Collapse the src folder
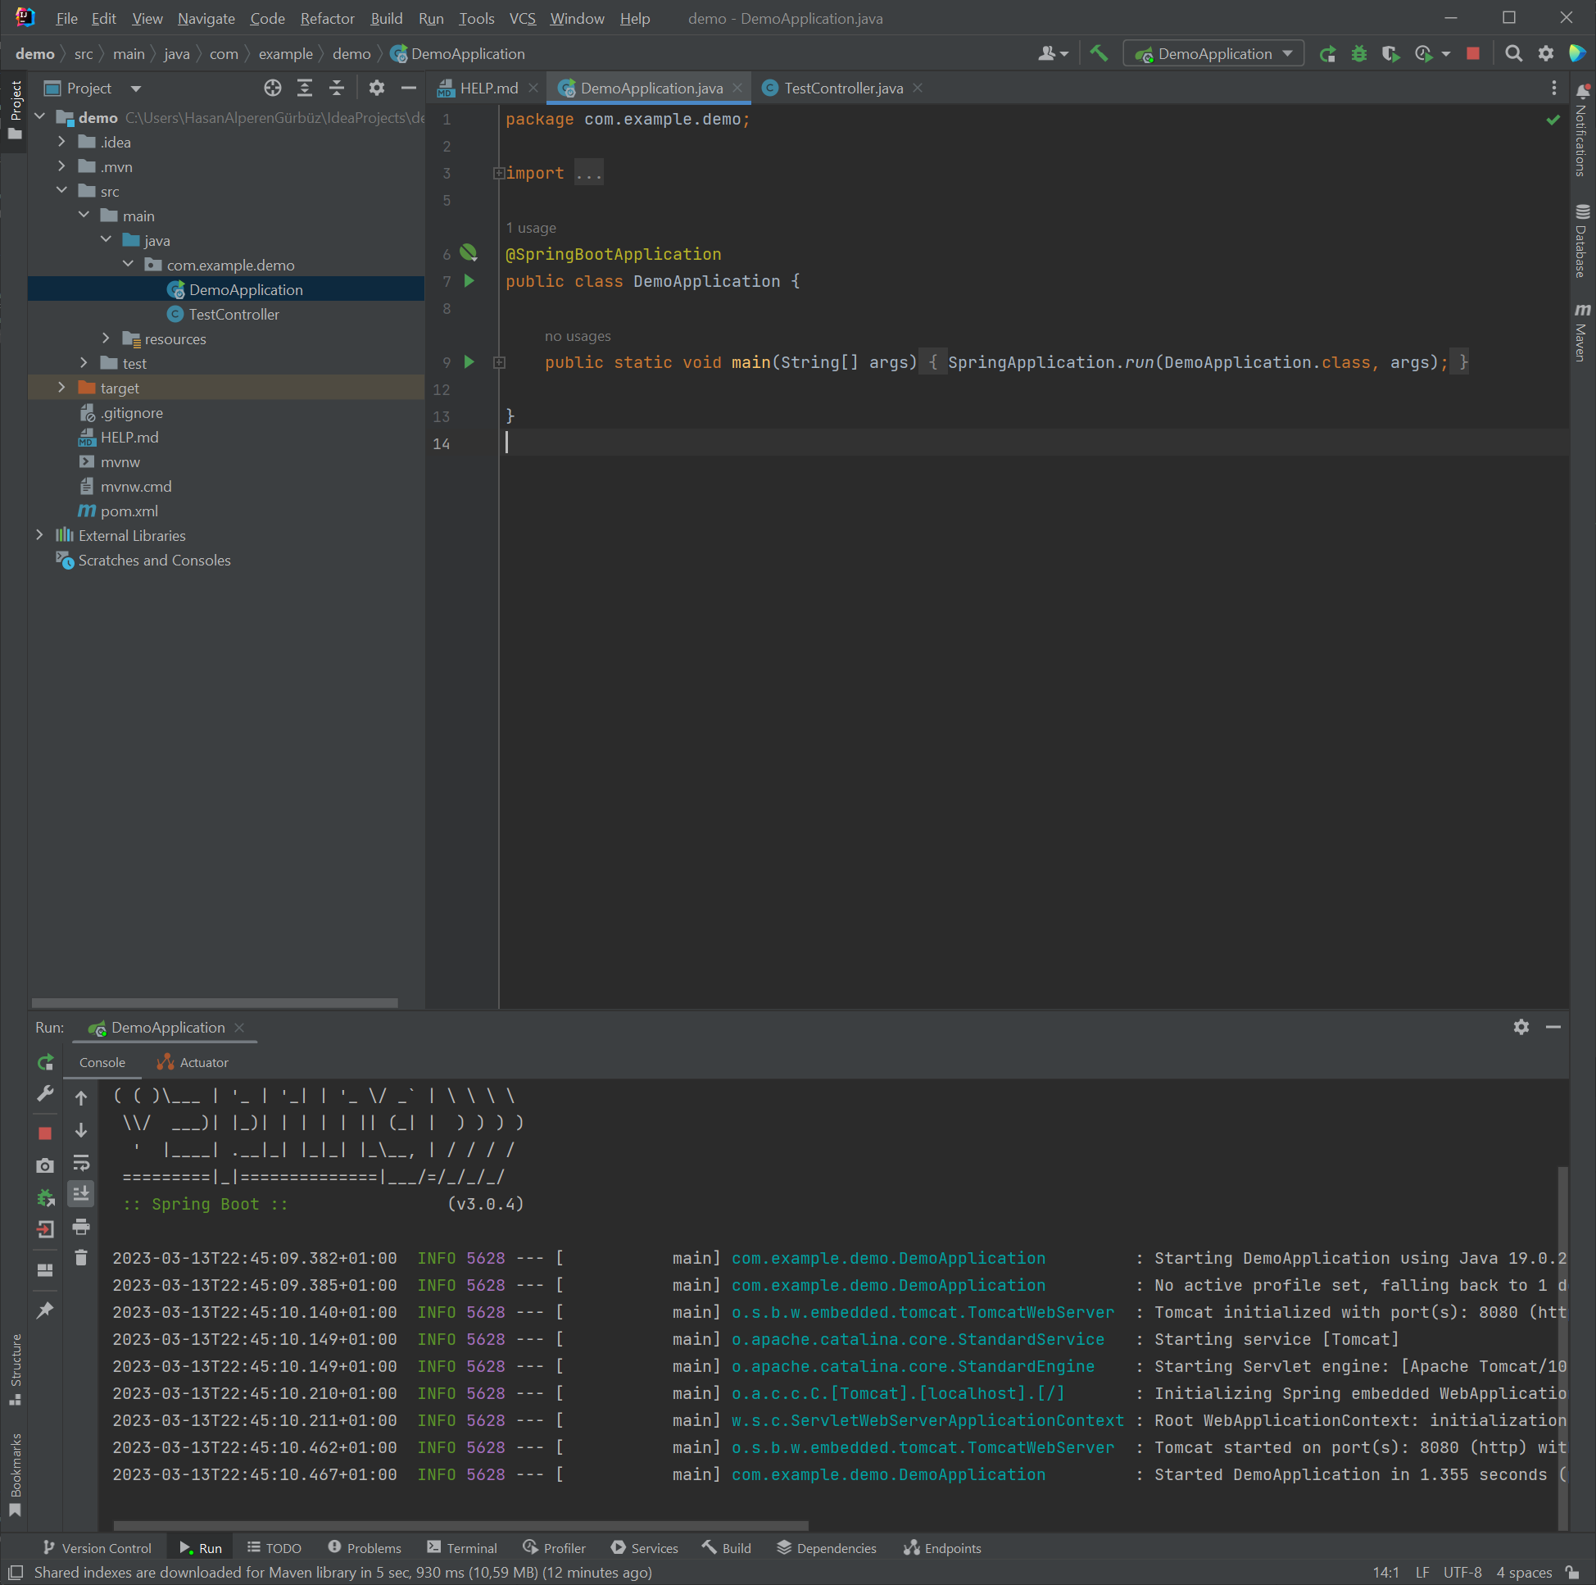 [x=61, y=191]
